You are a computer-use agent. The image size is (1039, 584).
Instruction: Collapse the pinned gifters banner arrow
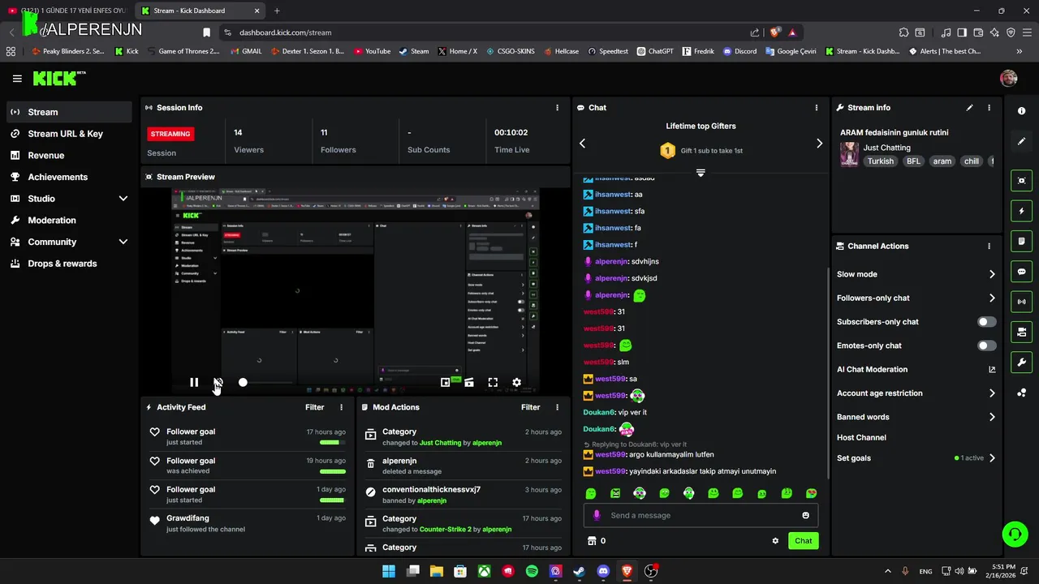701,173
